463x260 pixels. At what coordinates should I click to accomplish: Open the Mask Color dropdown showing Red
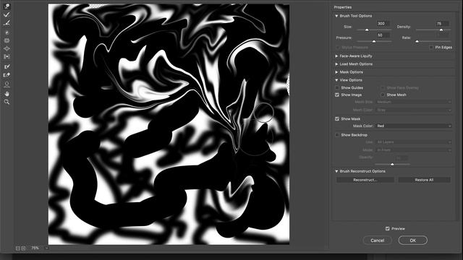414,126
